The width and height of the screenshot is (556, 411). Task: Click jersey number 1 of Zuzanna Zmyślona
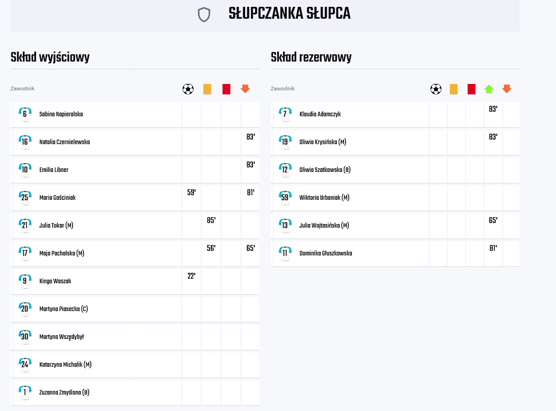(x=25, y=392)
